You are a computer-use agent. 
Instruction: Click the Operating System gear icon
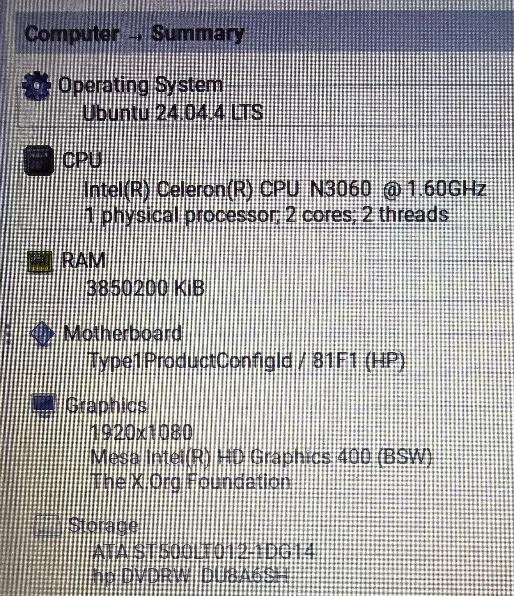[x=36, y=86]
